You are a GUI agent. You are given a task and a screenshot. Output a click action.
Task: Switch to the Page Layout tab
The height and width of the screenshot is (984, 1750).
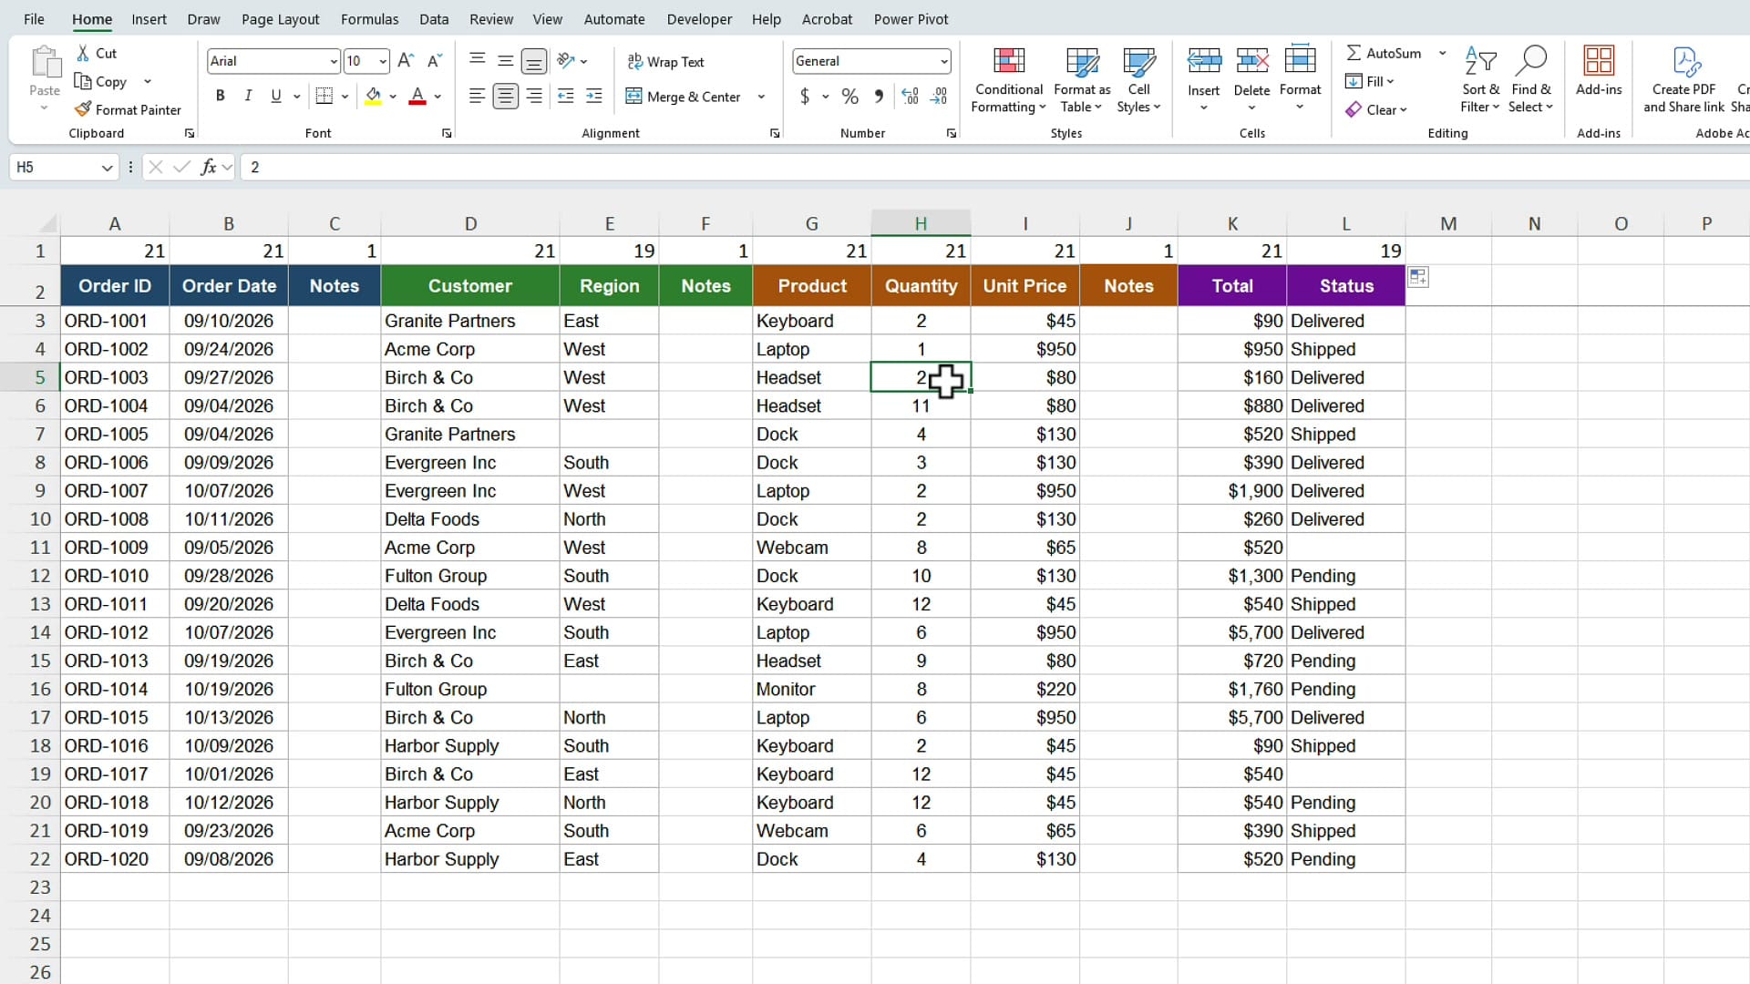280,19
